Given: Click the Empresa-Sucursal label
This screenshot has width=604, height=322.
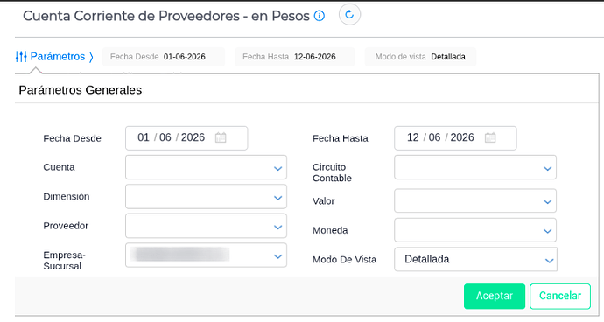Looking at the screenshot, I should click(64, 261).
